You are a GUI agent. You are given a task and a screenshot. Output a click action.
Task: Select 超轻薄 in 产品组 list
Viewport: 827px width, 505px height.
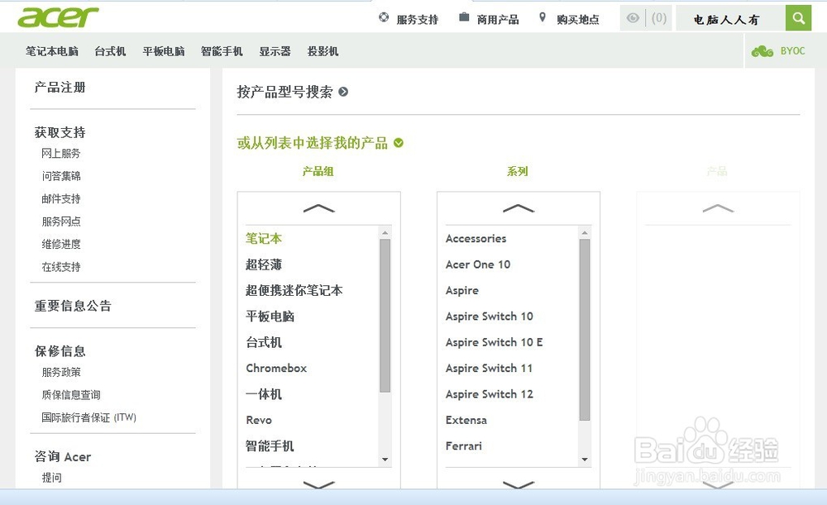coord(264,264)
